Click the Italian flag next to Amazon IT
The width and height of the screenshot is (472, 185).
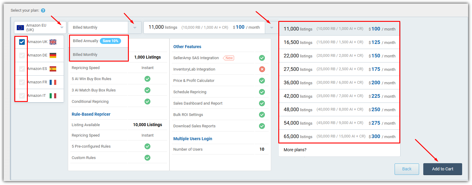pos(53,96)
